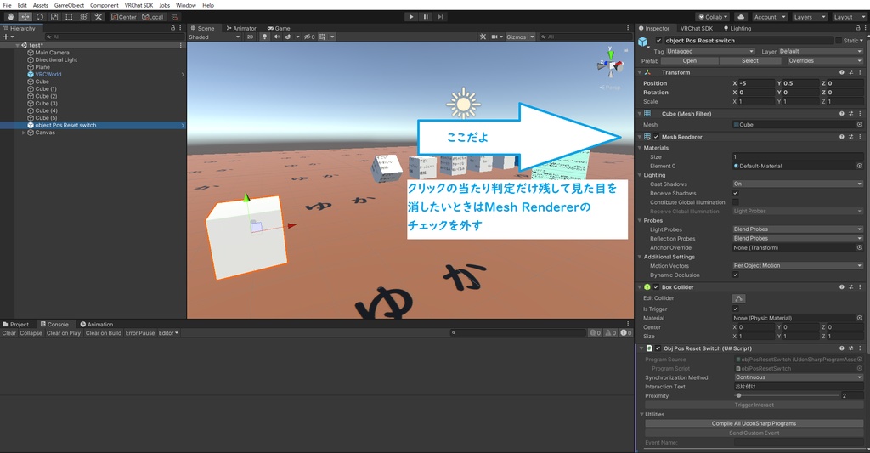Pick mesh with Cube object selector
This screenshot has height=453, width=870.
click(x=860, y=124)
